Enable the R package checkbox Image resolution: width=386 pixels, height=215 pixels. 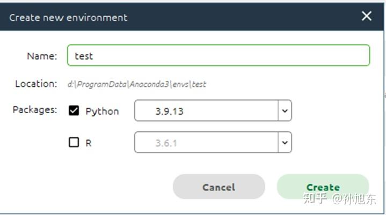pos(74,143)
